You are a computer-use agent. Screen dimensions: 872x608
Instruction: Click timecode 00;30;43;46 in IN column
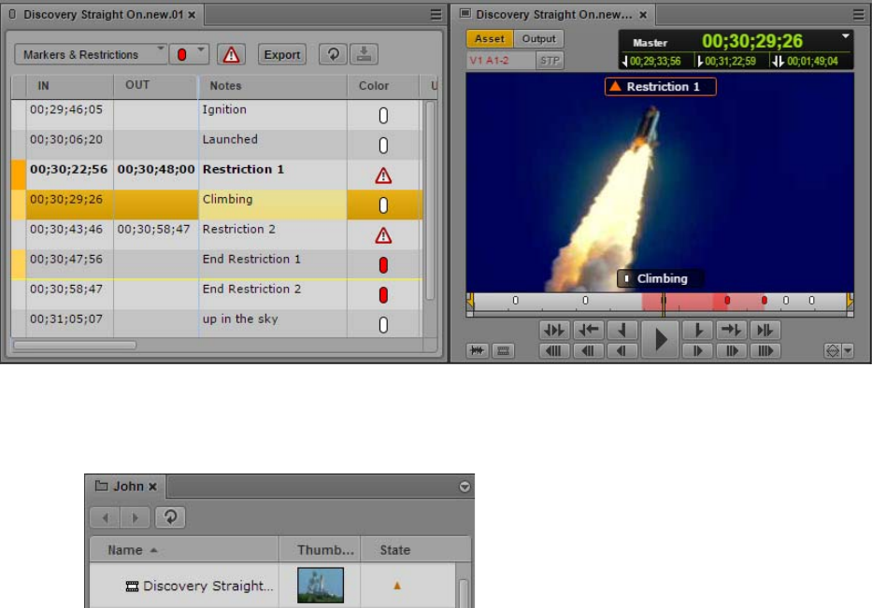(66, 229)
